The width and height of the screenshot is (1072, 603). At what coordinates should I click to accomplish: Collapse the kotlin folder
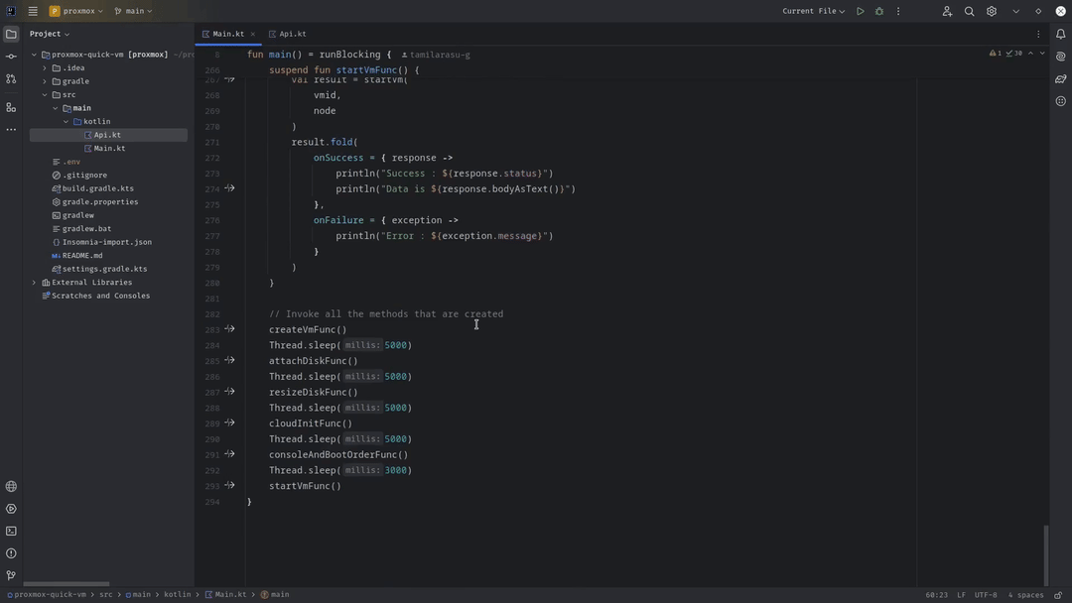click(x=67, y=122)
